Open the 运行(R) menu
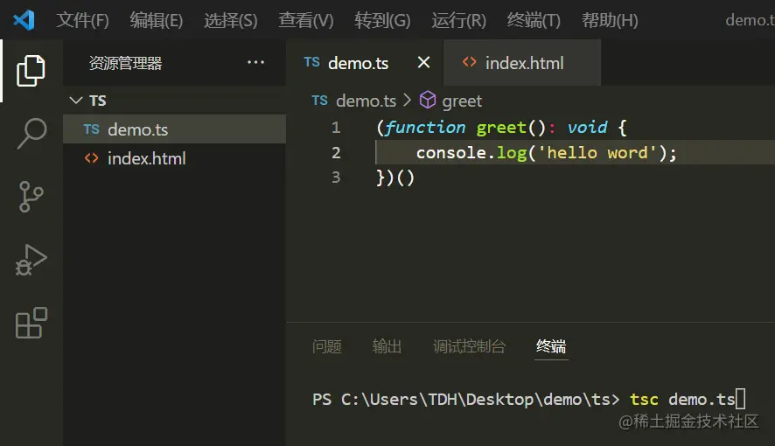 458,20
